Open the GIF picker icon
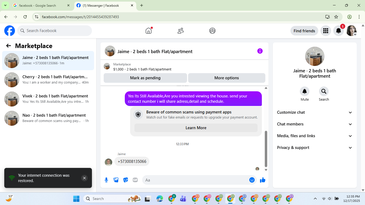 135,180
